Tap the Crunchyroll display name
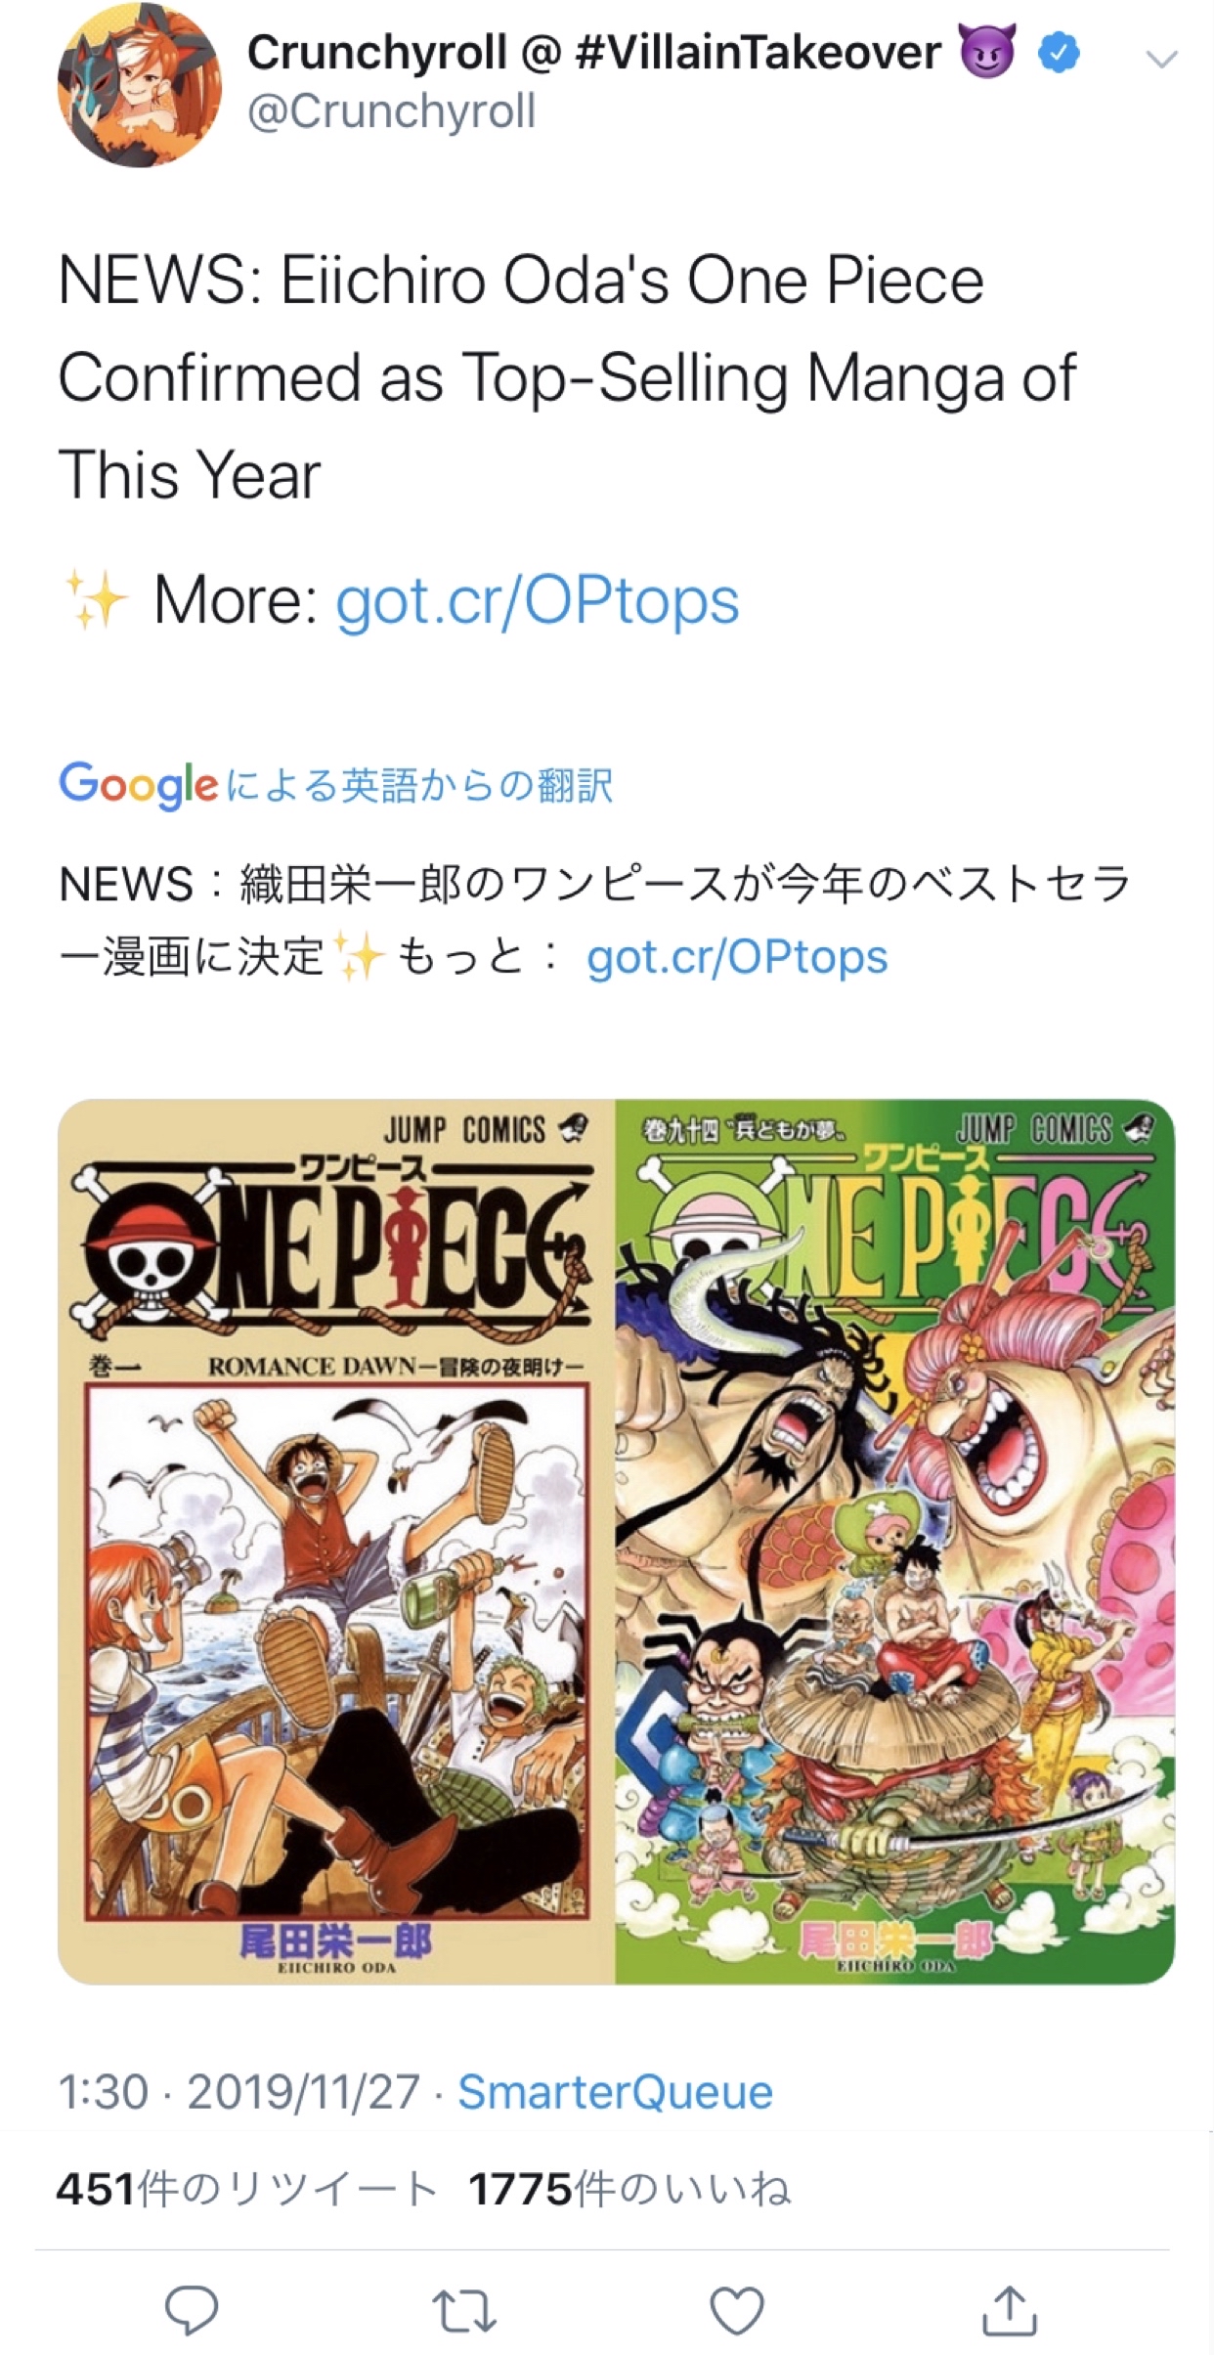The height and width of the screenshot is (2355, 1214). pos(594,52)
